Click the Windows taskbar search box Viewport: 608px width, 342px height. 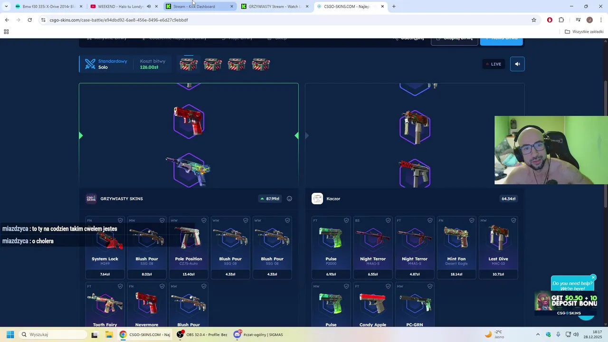tap(53, 334)
